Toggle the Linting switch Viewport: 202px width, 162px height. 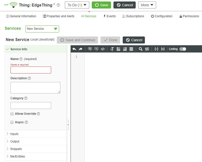click(183, 49)
